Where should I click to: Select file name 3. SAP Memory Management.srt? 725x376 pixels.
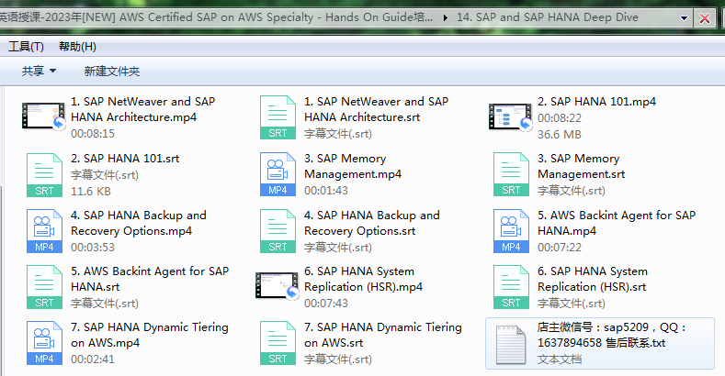coord(582,167)
